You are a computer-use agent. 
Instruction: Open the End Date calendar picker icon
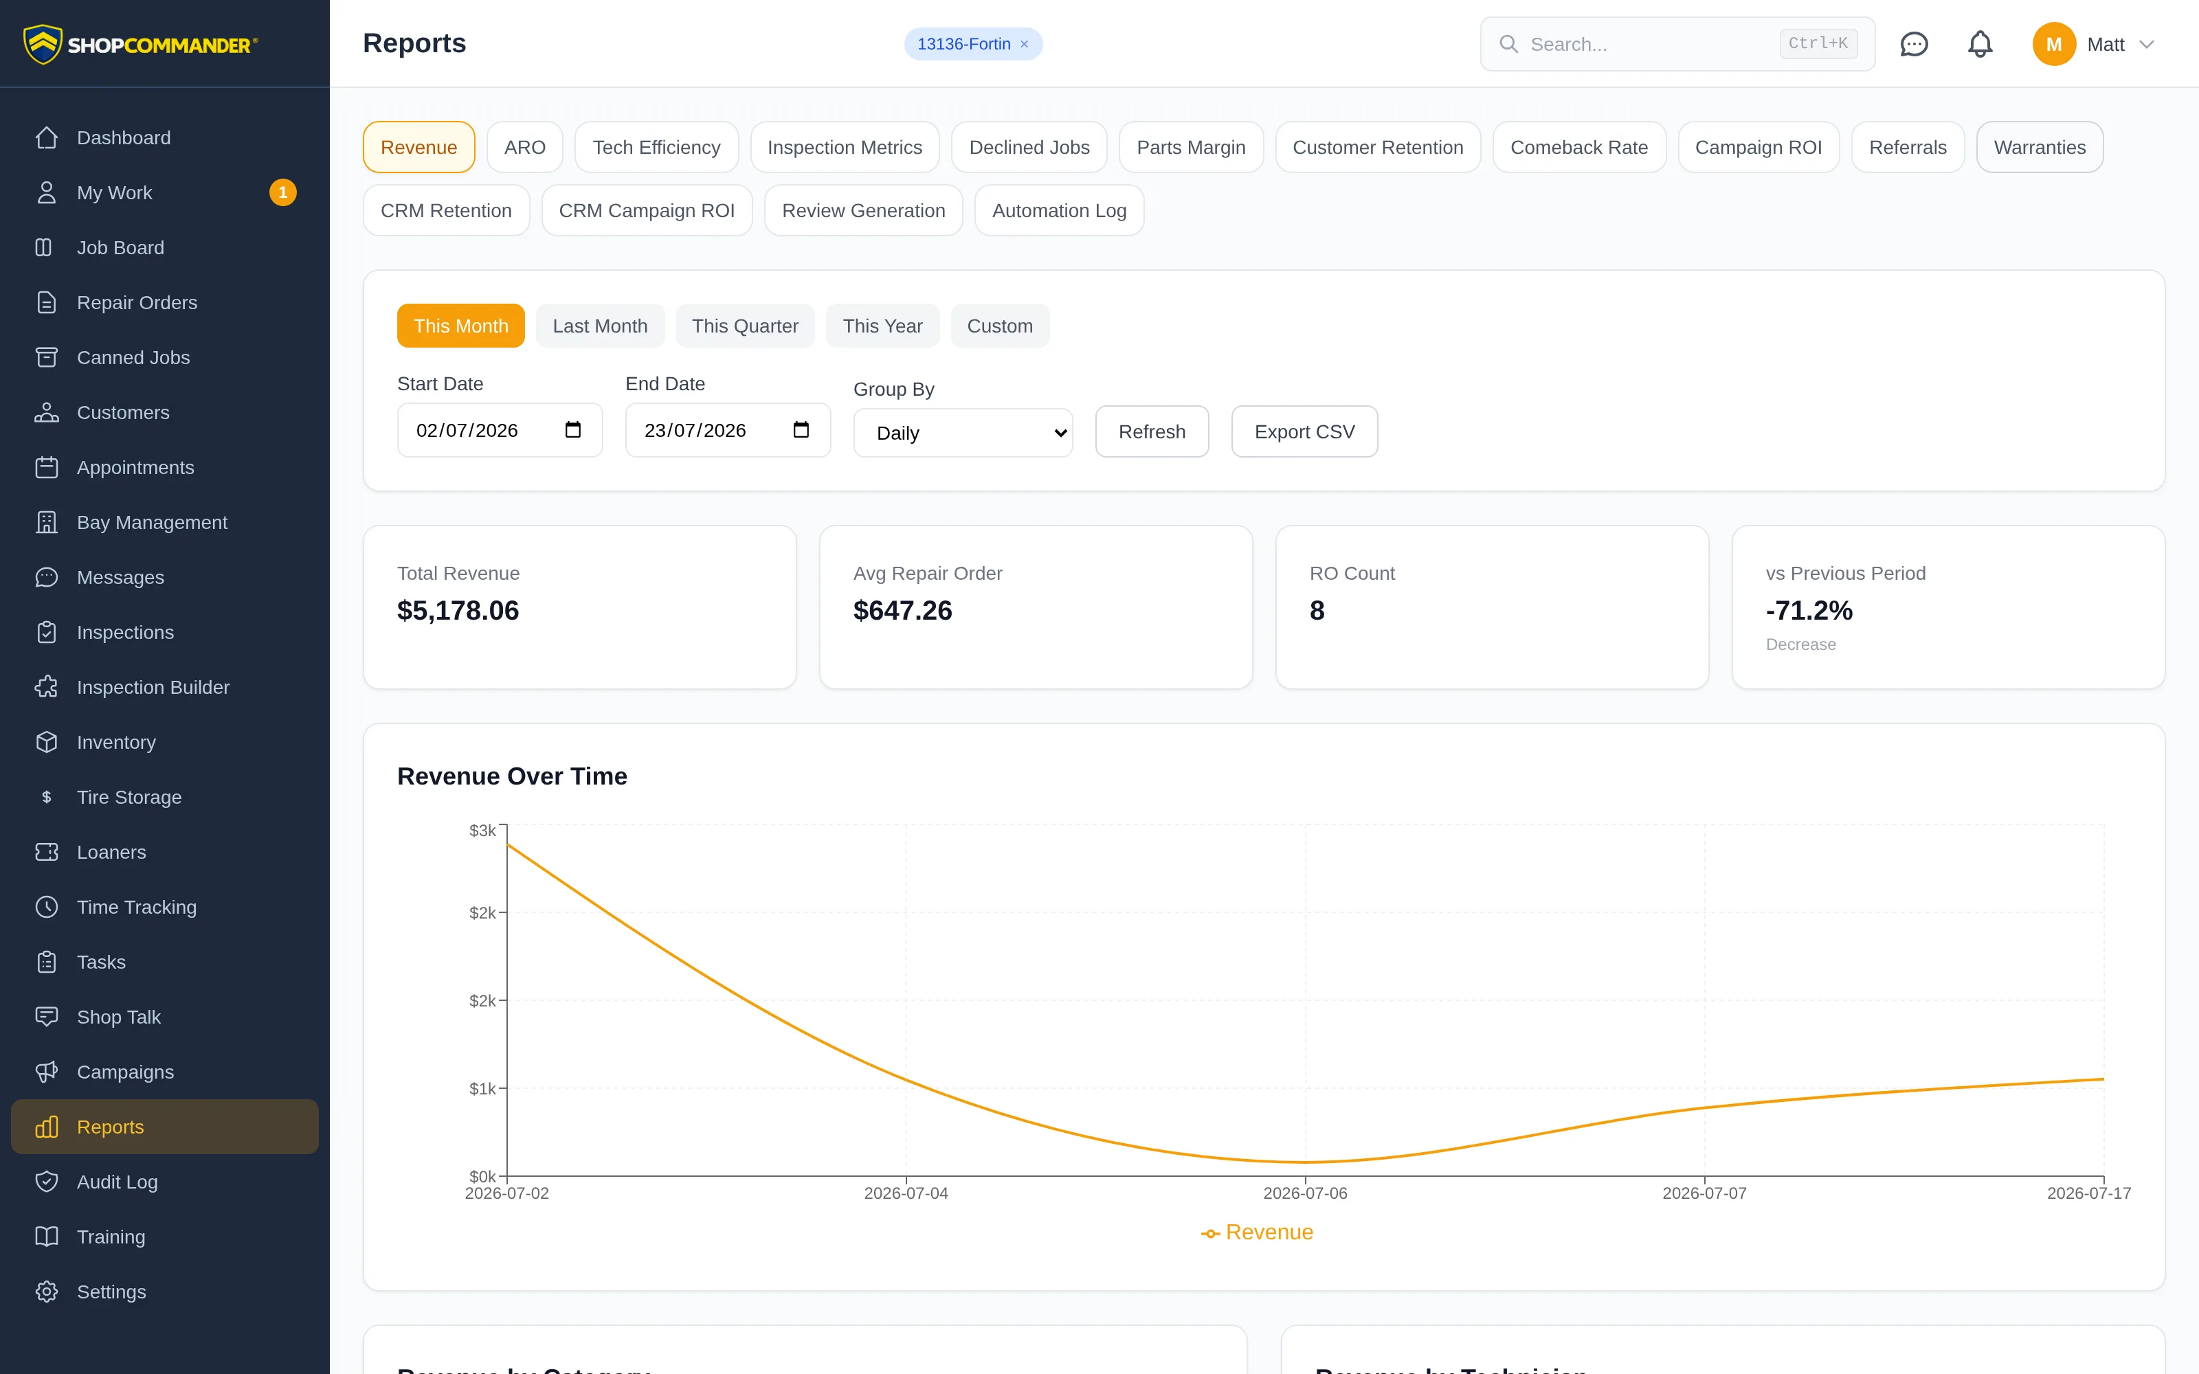click(801, 430)
